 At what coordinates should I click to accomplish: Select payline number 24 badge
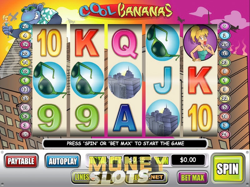click(25, 26)
